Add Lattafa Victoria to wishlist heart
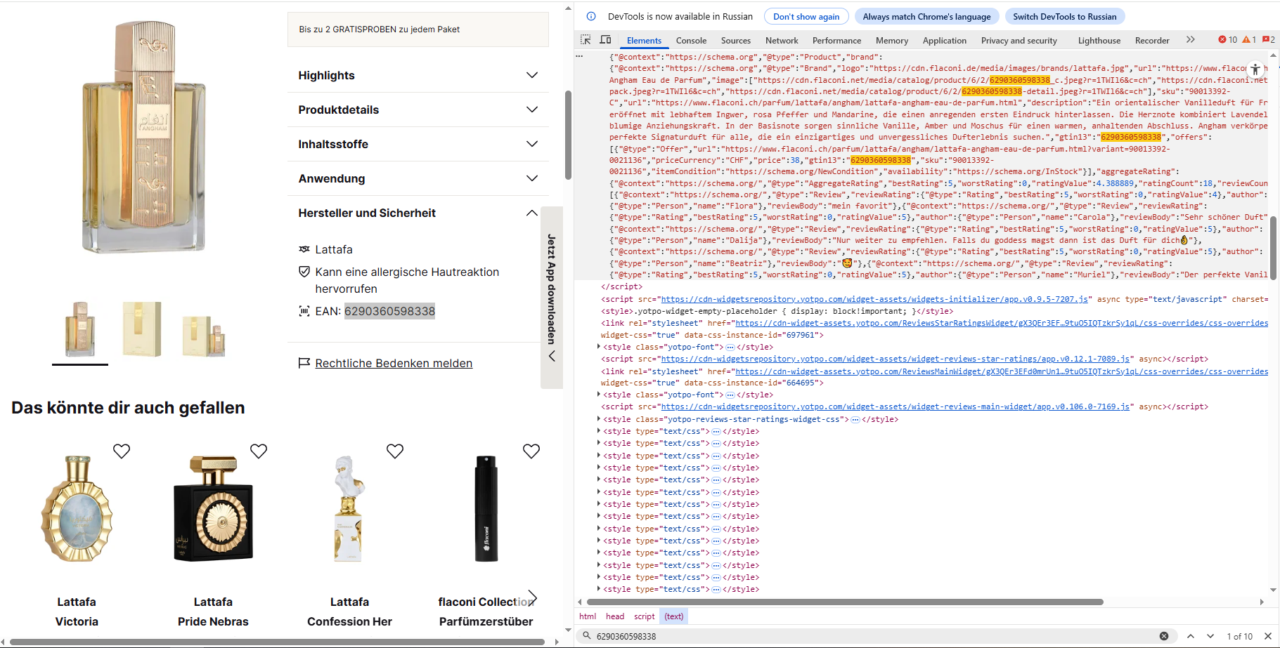The image size is (1280, 648). [122, 451]
